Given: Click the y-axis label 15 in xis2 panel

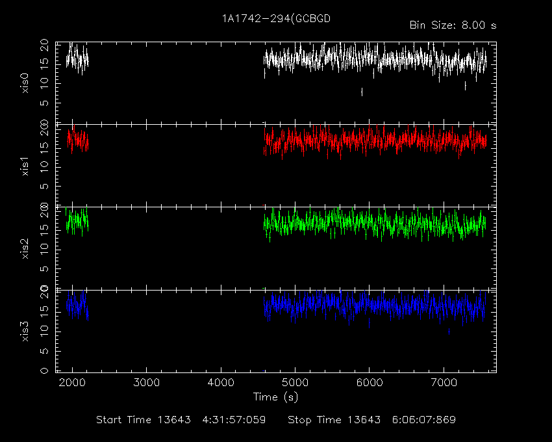Looking at the screenshot, I should (x=44, y=227).
